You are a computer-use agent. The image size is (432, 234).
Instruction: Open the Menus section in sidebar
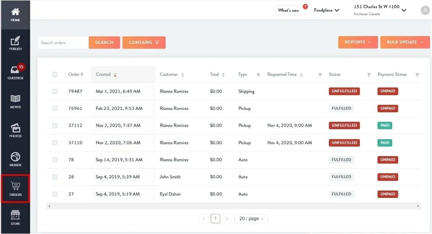15,101
